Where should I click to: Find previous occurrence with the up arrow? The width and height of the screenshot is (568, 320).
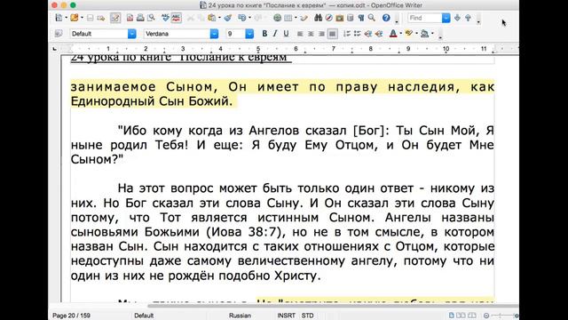tap(468, 18)
